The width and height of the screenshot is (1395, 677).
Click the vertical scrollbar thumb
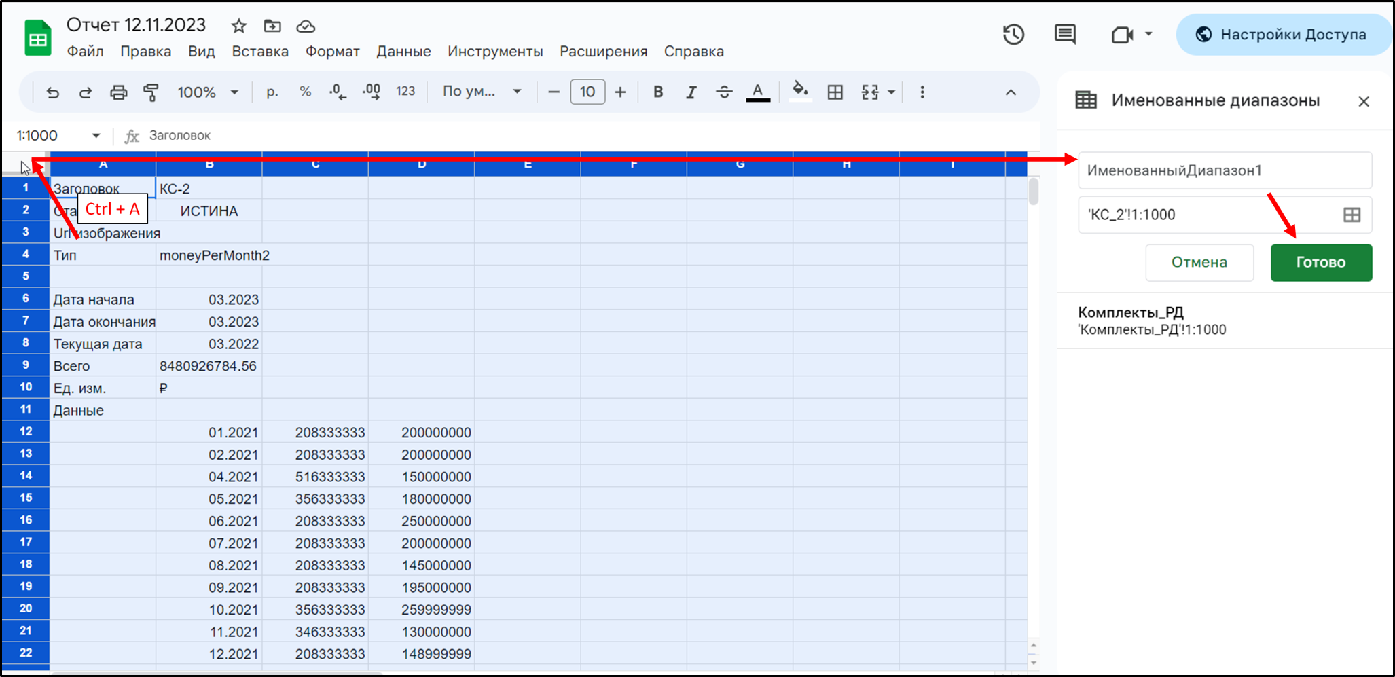[x=1034, y=191]
